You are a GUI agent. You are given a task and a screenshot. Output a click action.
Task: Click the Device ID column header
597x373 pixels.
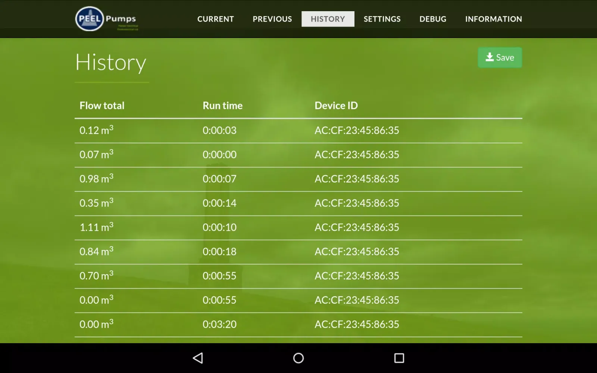click(x=336, y=106)
